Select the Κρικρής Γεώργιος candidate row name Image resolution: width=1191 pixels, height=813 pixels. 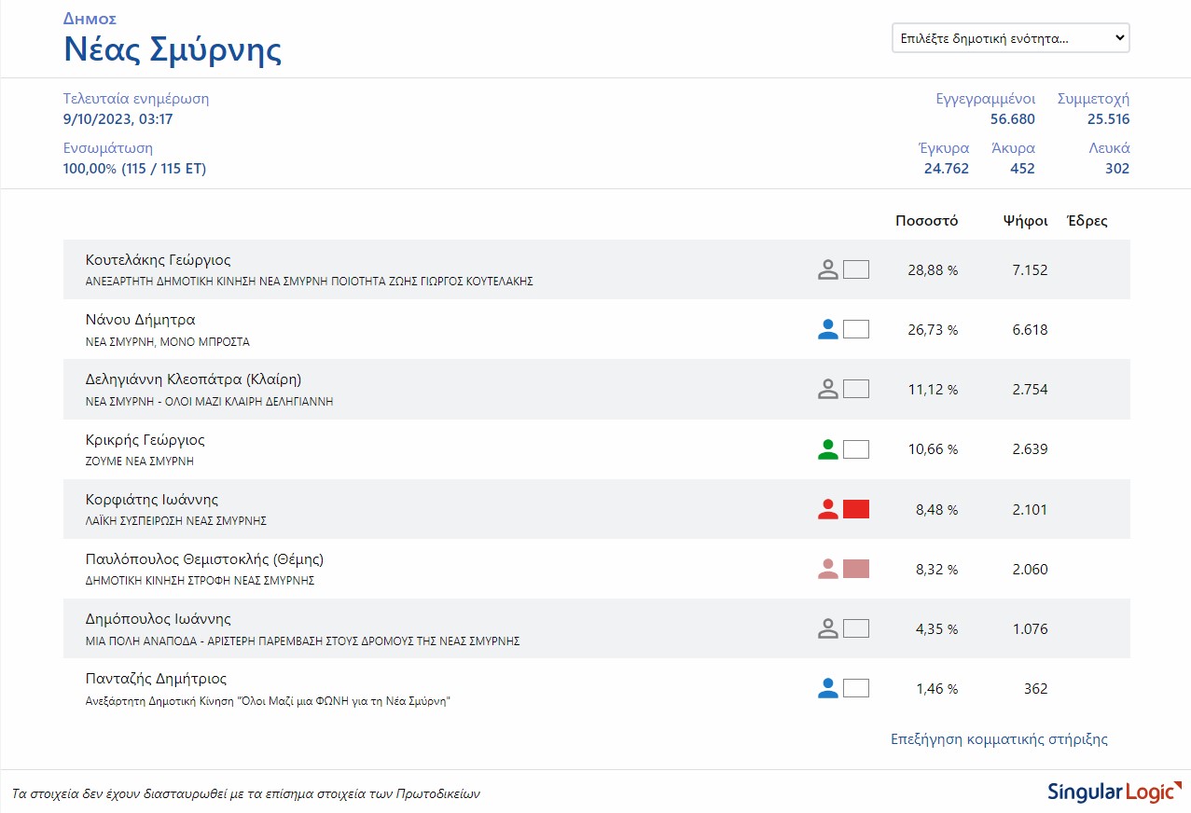145,439
